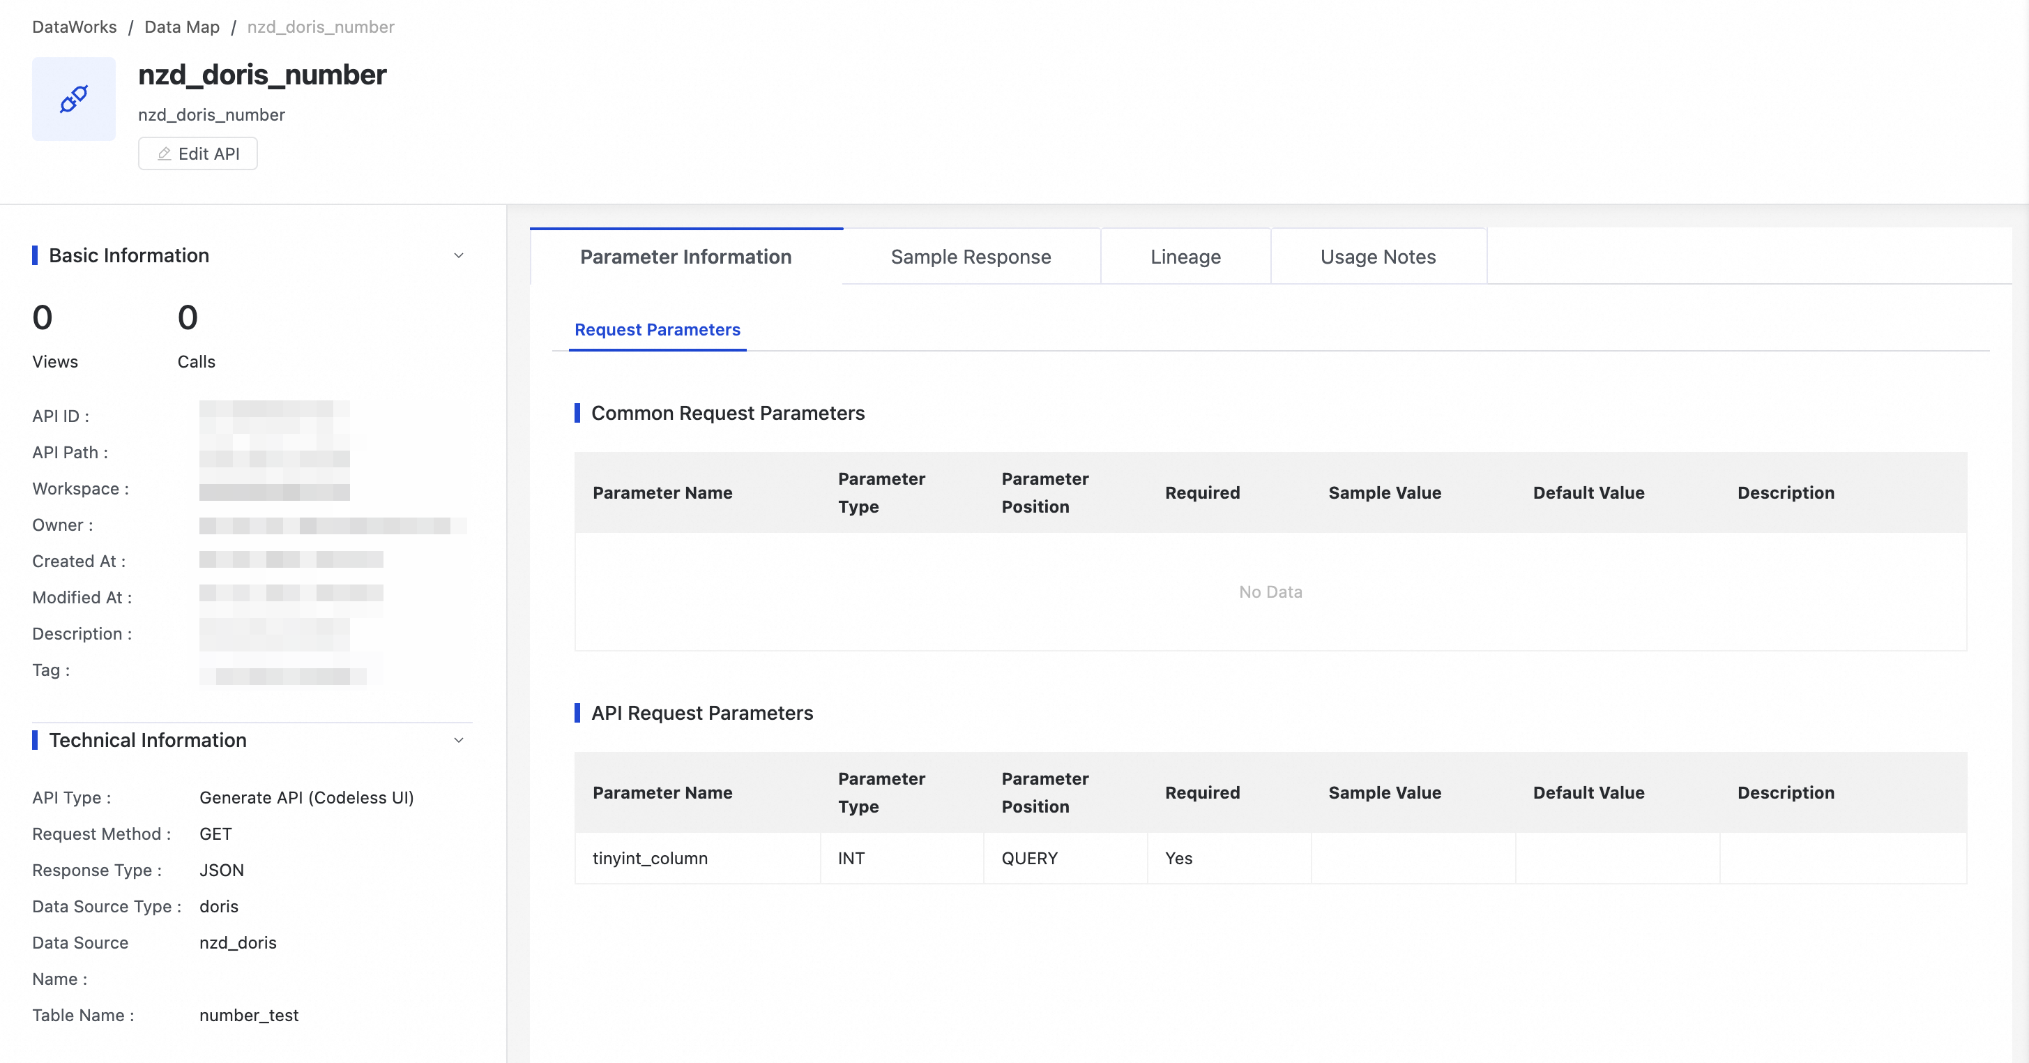Collapse the Technical Information section chevron

click(458, 740)
